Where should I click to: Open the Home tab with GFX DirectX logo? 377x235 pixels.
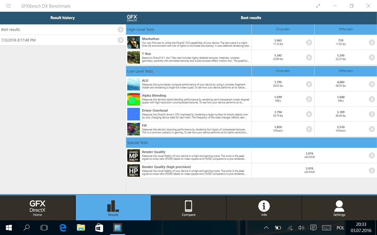coord(37,208)
